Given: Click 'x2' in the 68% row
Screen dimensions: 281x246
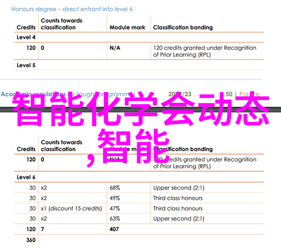Looking at the screenshot, I should [x=44, y=188].
